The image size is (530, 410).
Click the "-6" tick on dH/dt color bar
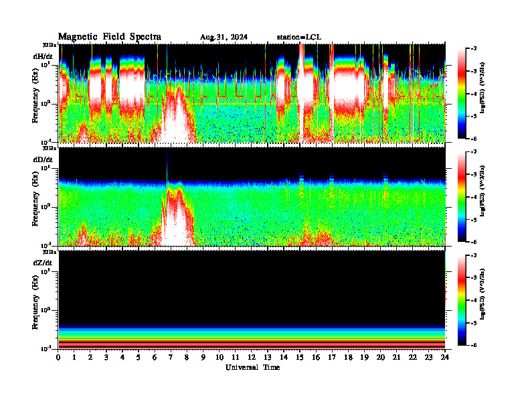click(x=474, y=139)
